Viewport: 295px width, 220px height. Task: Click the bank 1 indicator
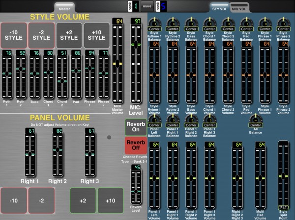pos(133,6)
